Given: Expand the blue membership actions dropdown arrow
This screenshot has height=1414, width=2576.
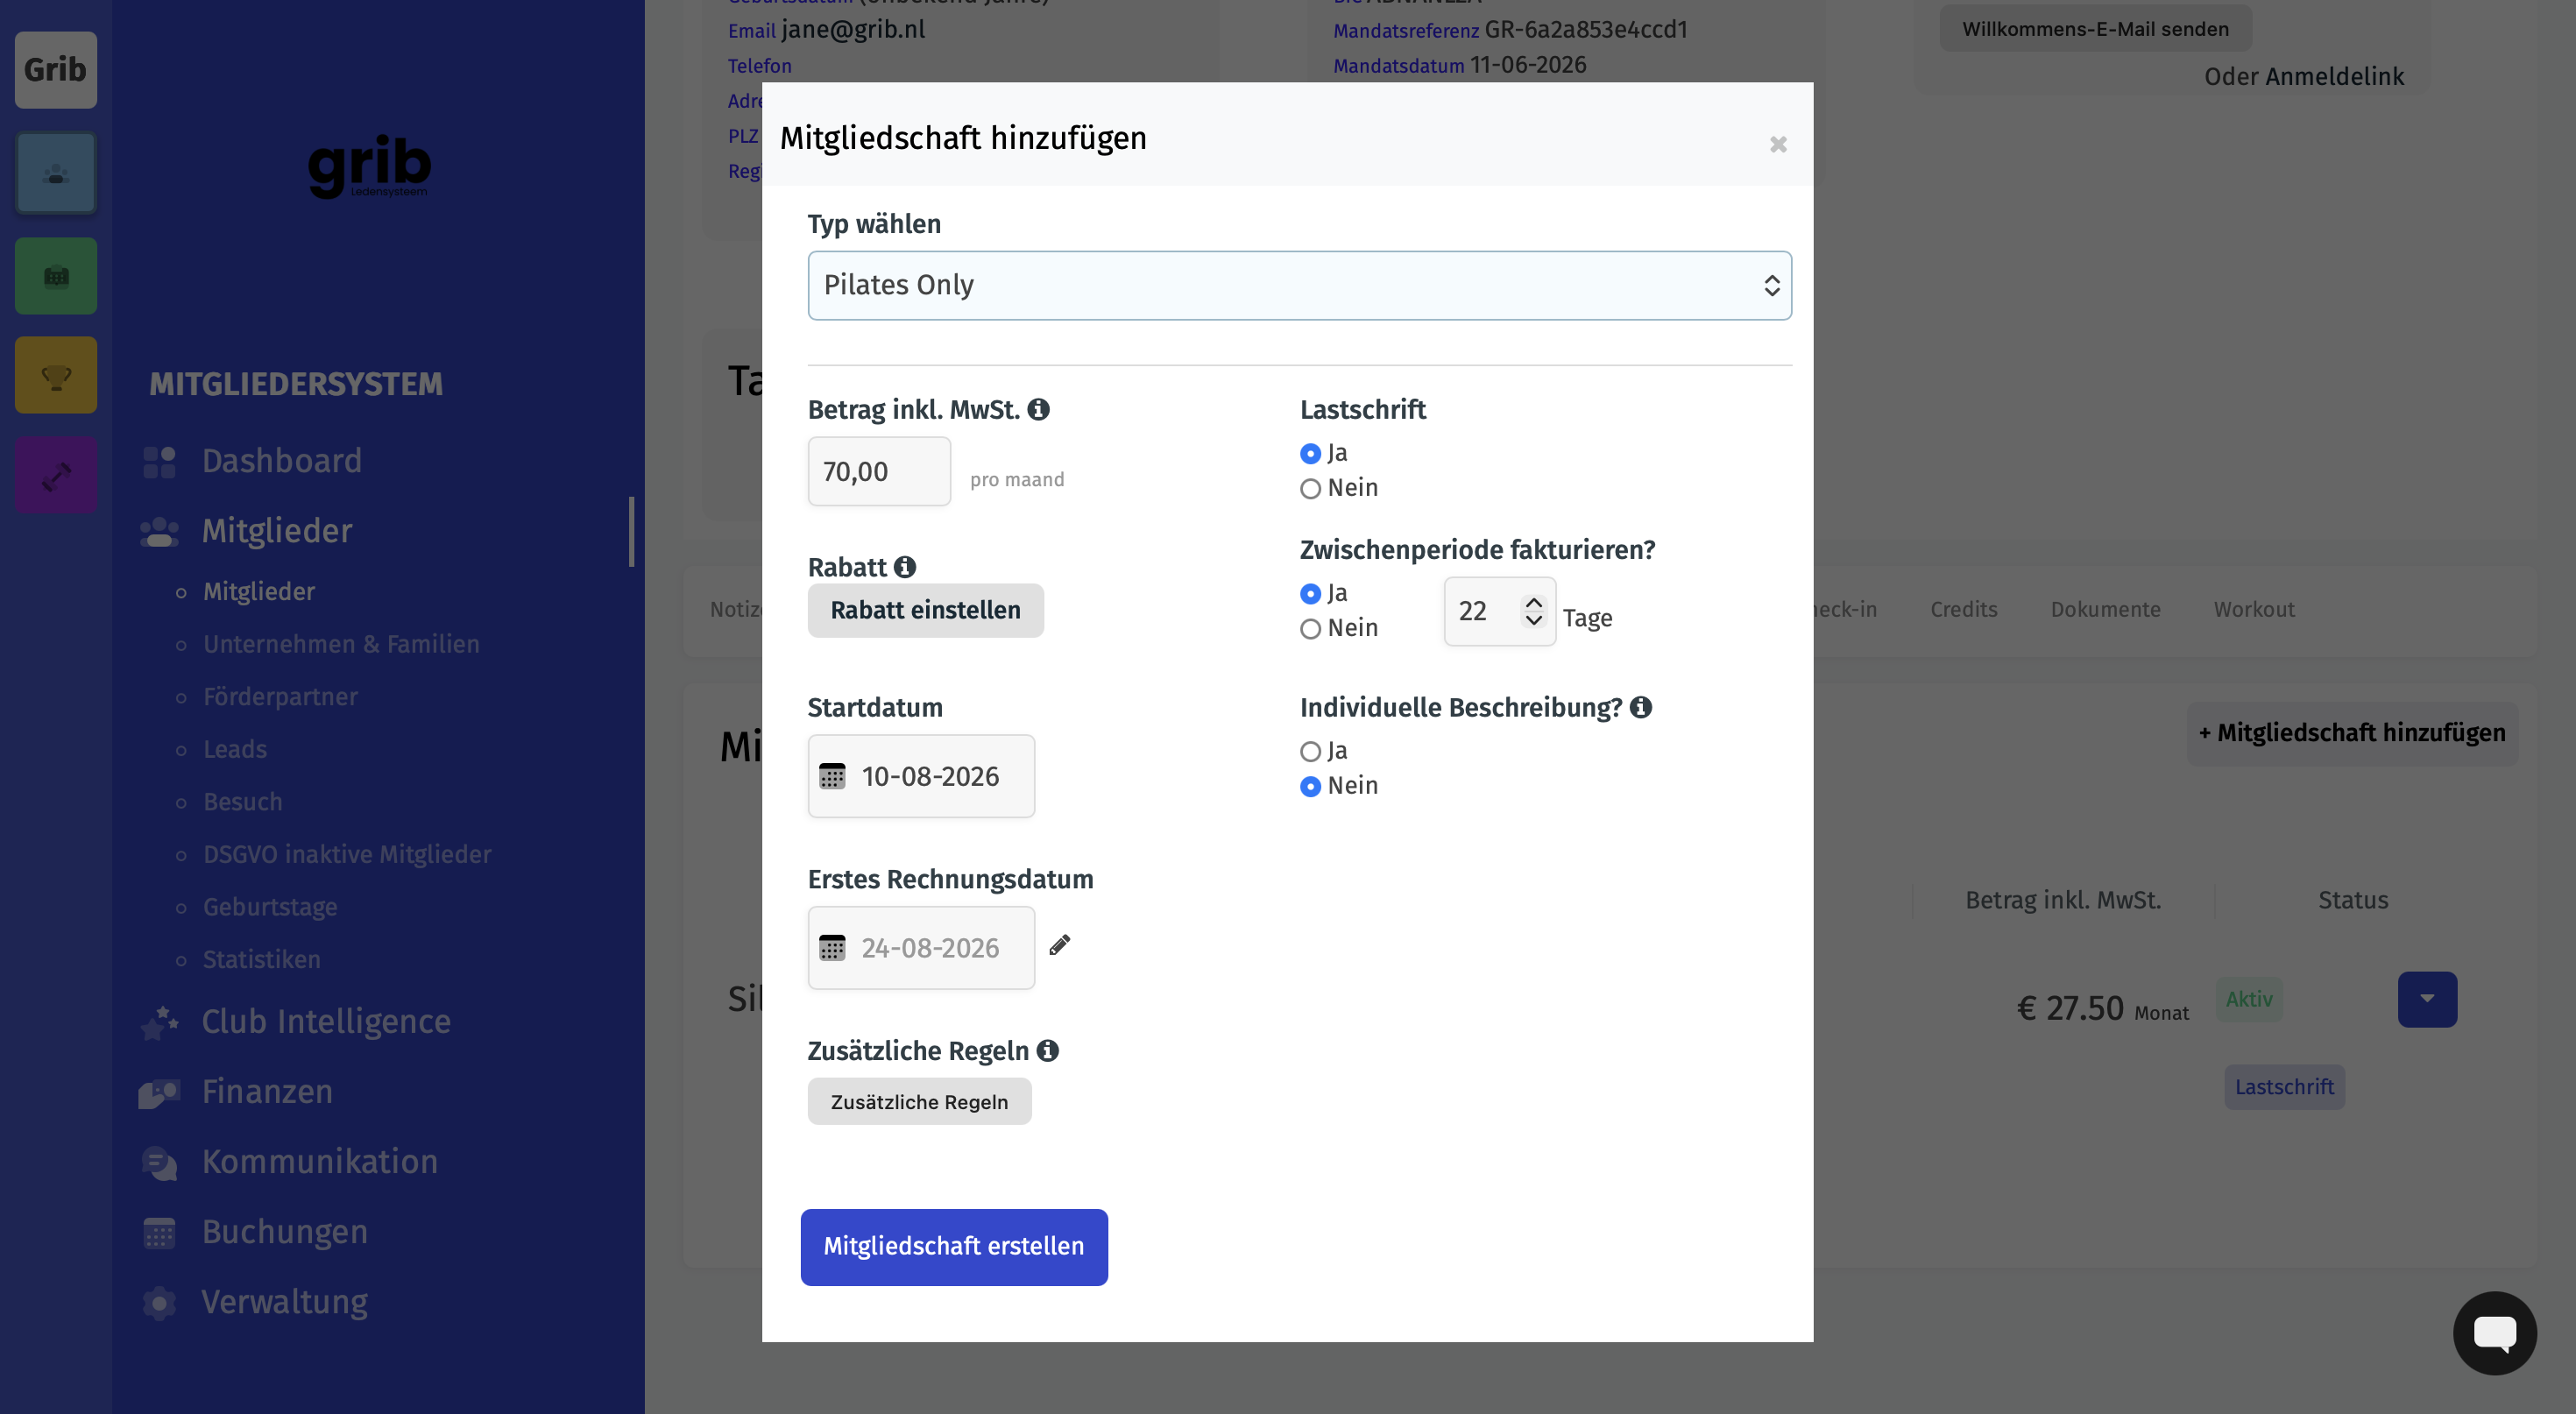Looking at the screenshot, I should click(x=2427, y=999).
